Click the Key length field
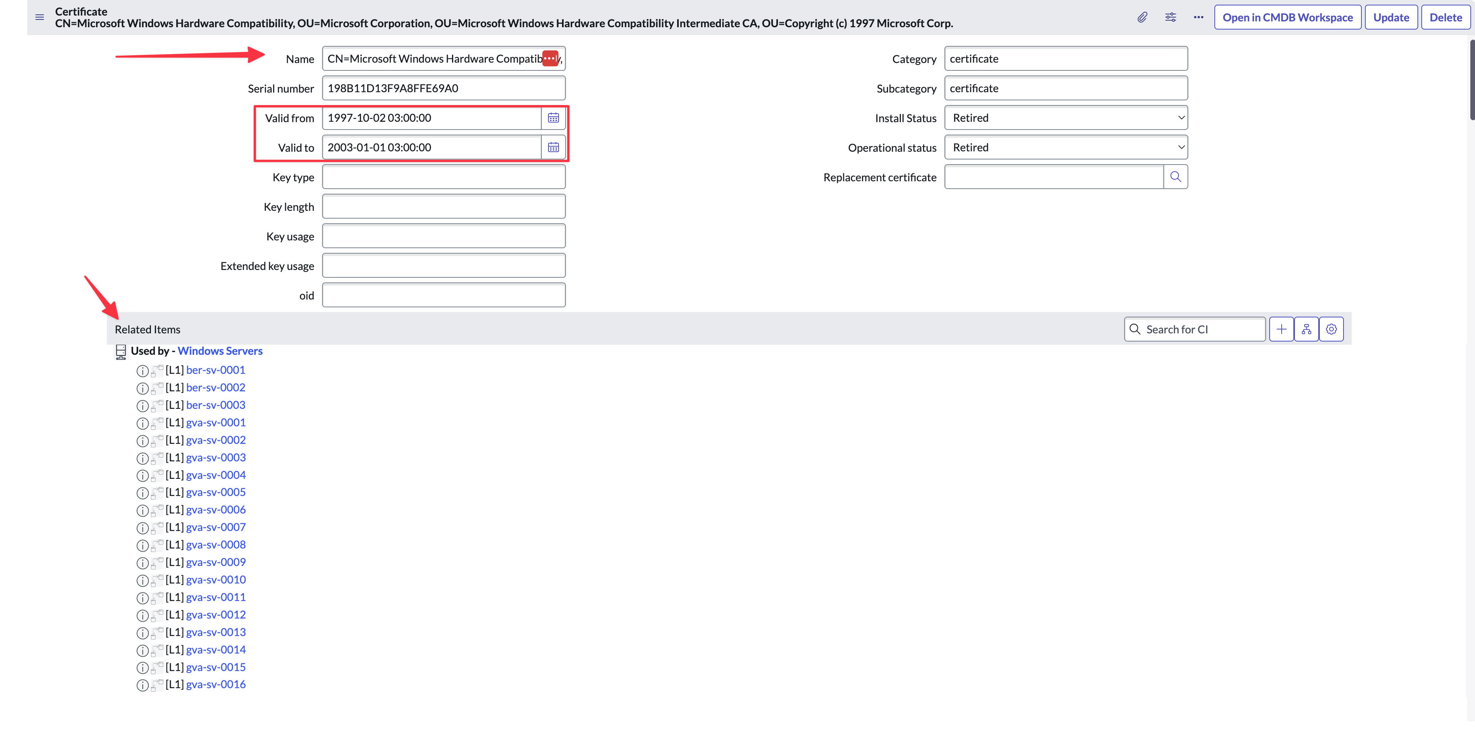Viewport: 1475px width, 729px height. pos(444,207)
